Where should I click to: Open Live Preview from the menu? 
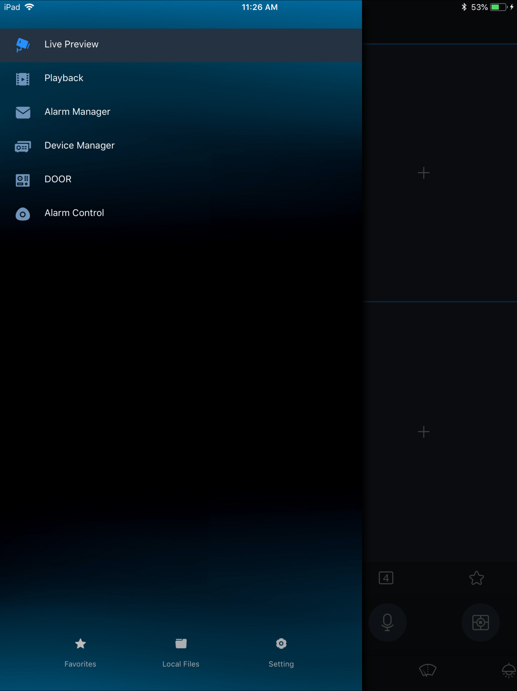(x=71, y=44)
